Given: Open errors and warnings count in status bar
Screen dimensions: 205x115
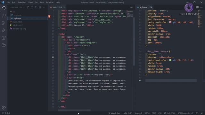Looking at the screenshot, I should pyautogui.click(x=6, y=113).
